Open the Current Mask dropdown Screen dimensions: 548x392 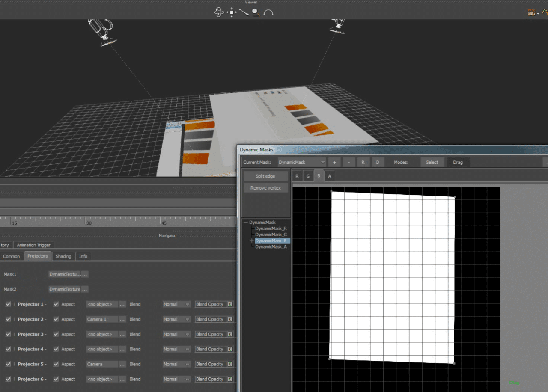coord(302,163)
